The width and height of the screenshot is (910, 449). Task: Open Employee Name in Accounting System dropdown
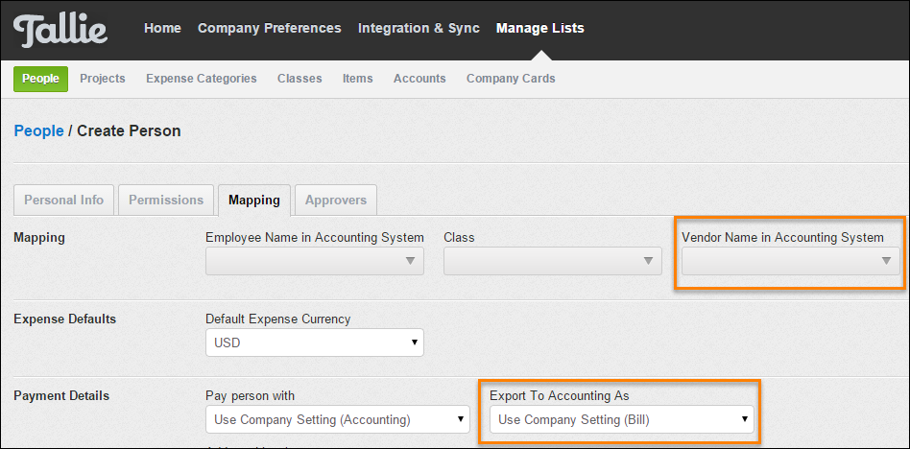(315, 261)
